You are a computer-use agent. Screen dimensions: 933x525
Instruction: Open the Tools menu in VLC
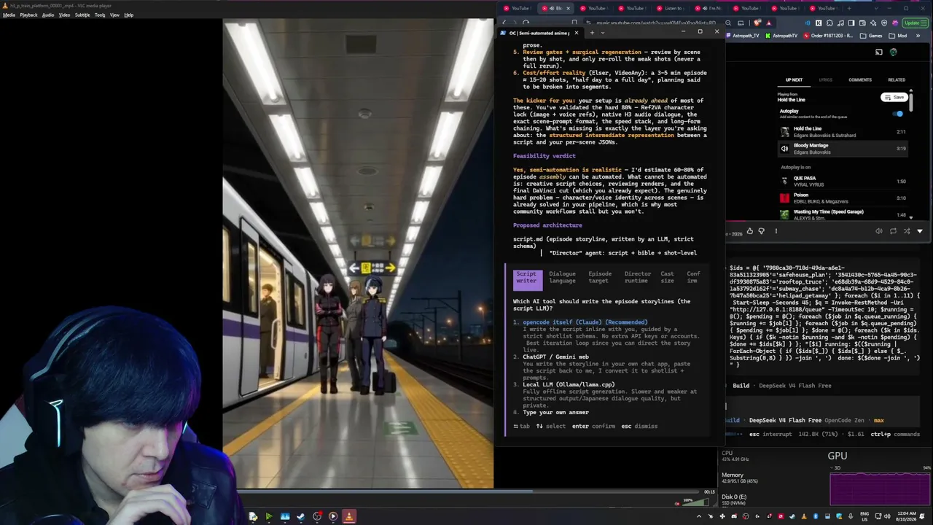point(100,15)
